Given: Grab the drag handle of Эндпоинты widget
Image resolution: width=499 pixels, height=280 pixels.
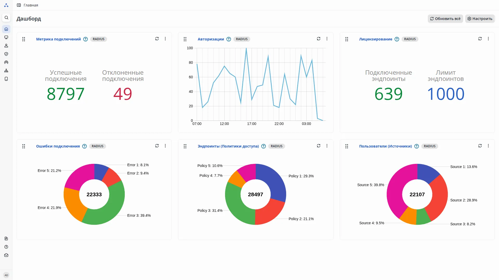Looking at the screenshot, I should coord(185,146).
